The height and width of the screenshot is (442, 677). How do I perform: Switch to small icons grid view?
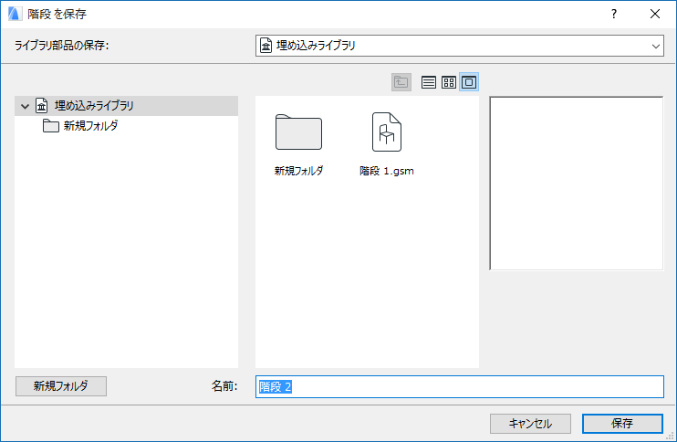(449, 82)
